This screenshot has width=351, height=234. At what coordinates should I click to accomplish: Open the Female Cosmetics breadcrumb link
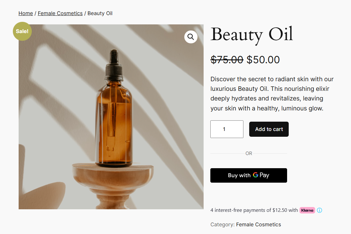pyautogui.click(x=60, y=13)
